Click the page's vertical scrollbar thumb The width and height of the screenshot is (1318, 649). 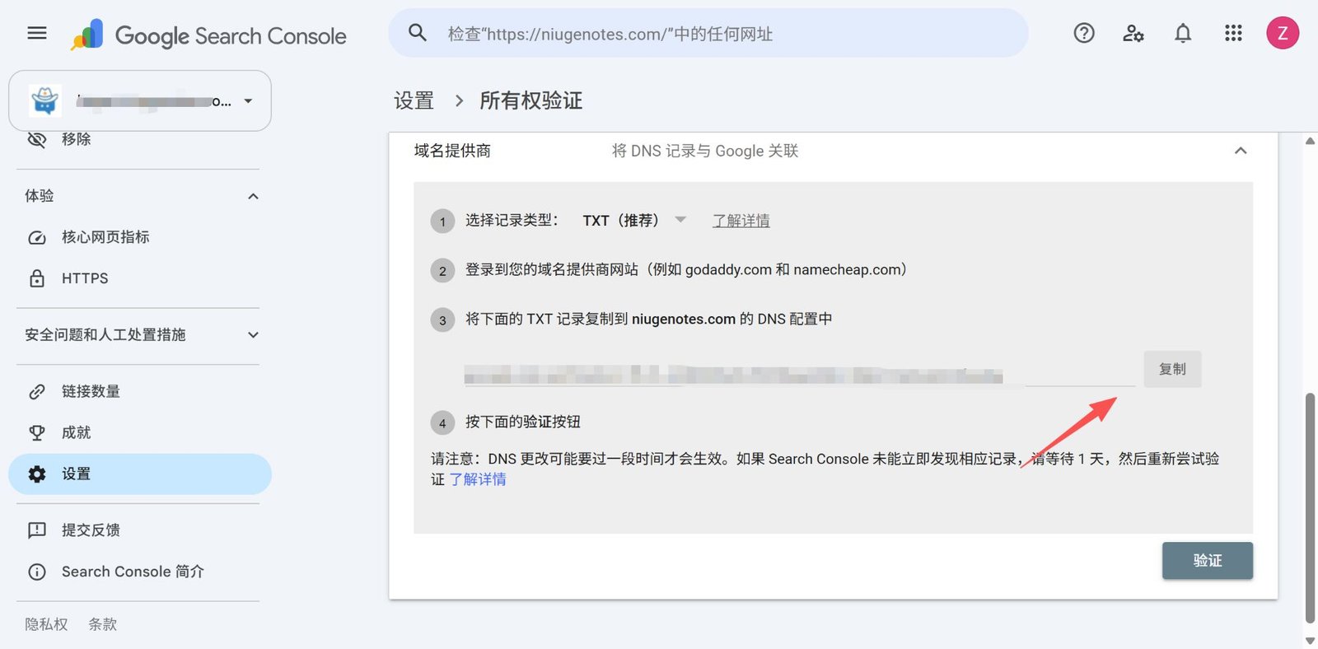[x=1310, y=508]
